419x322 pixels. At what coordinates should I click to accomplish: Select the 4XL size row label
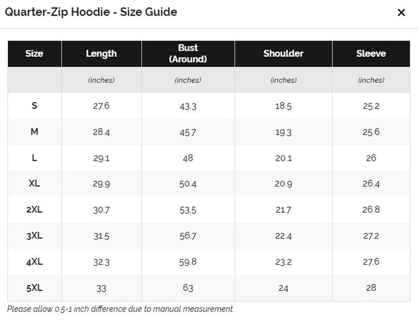[34, 262]
